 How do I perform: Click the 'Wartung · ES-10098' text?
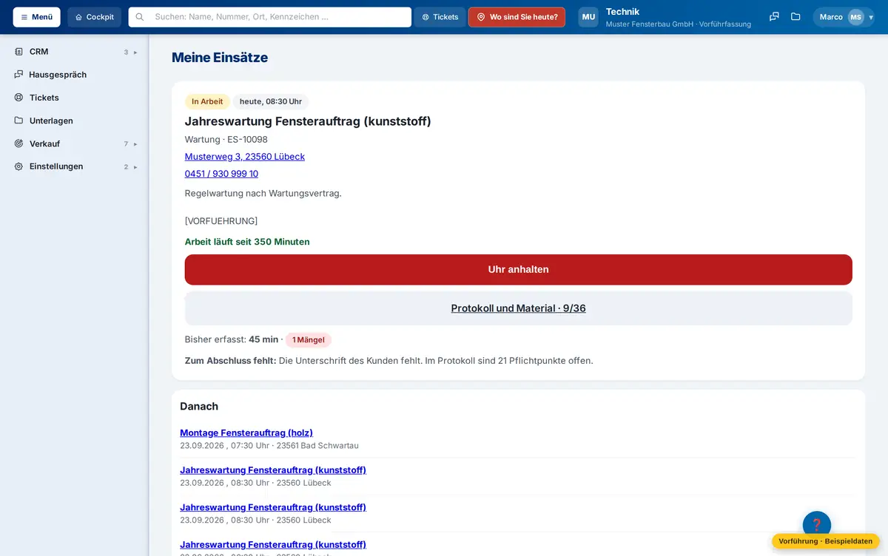(226, 140)
